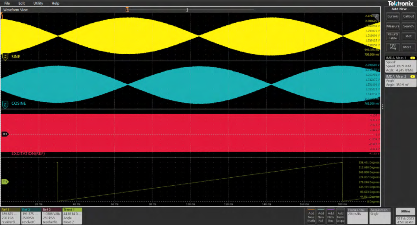Click the Cursors button

(x=393, y=17)
